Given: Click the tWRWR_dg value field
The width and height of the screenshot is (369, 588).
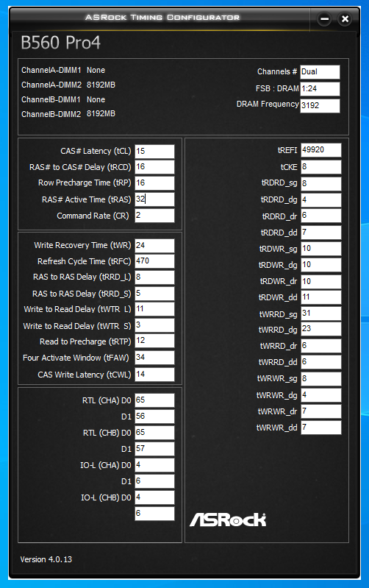Looking at the screenshot, I should [x=321, y=395].
